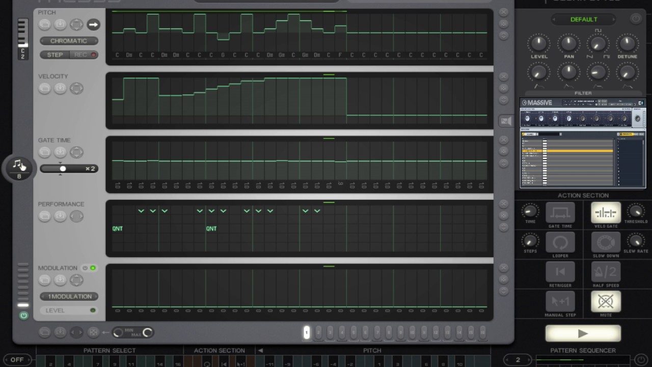Activate the Half Speed action button
The image size is (652, 367).
point(606,272)
